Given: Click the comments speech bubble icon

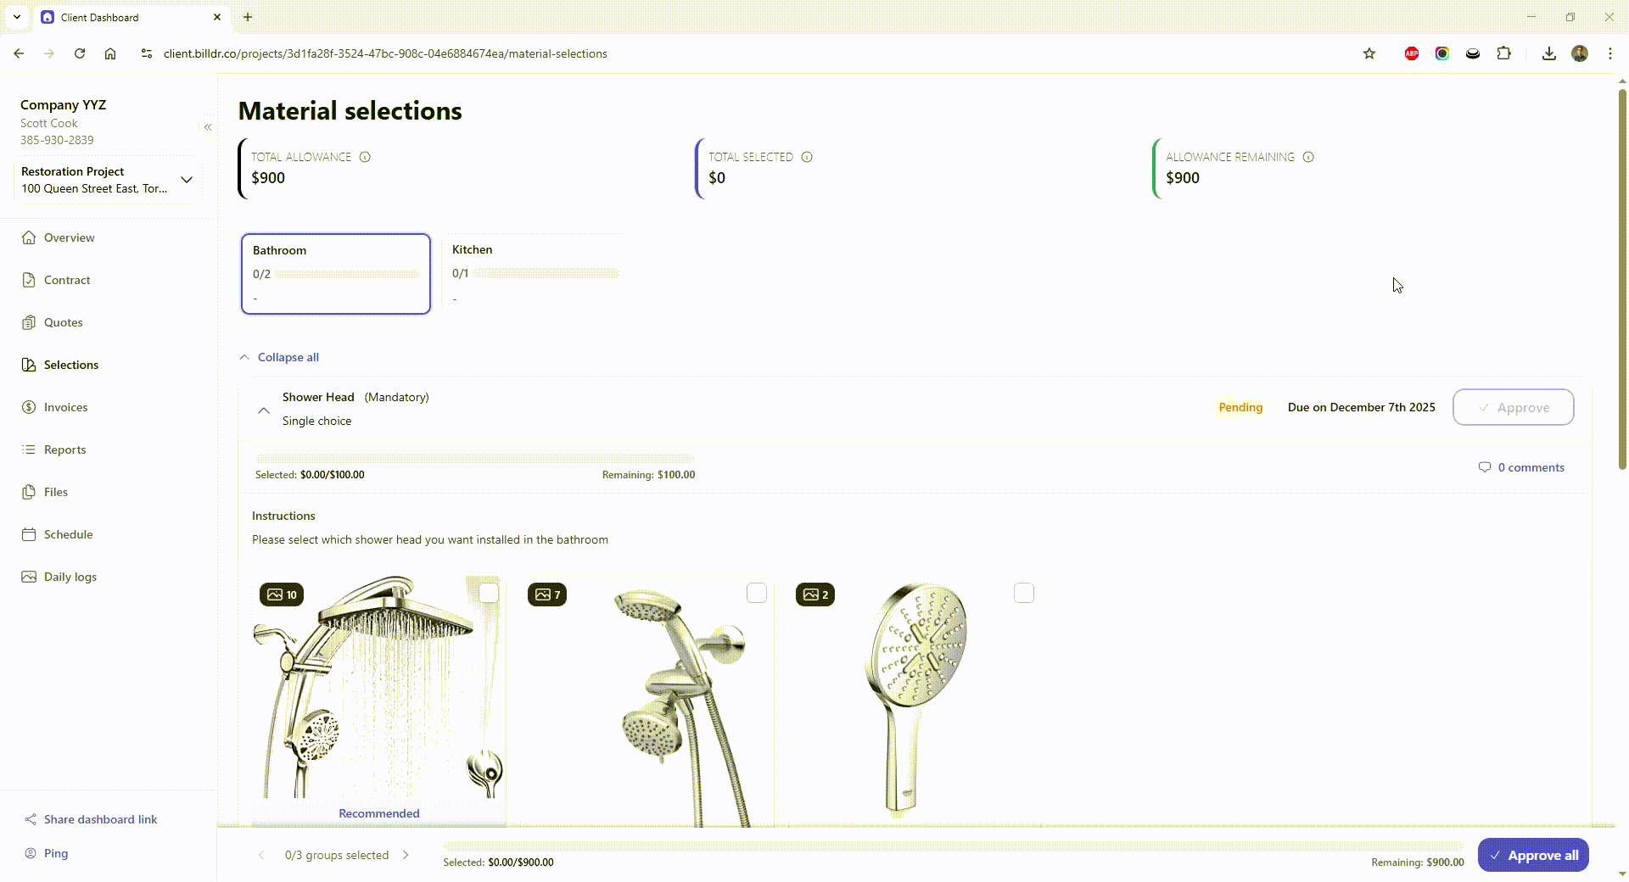Looking at the screenshot, I should [1485, 467].
